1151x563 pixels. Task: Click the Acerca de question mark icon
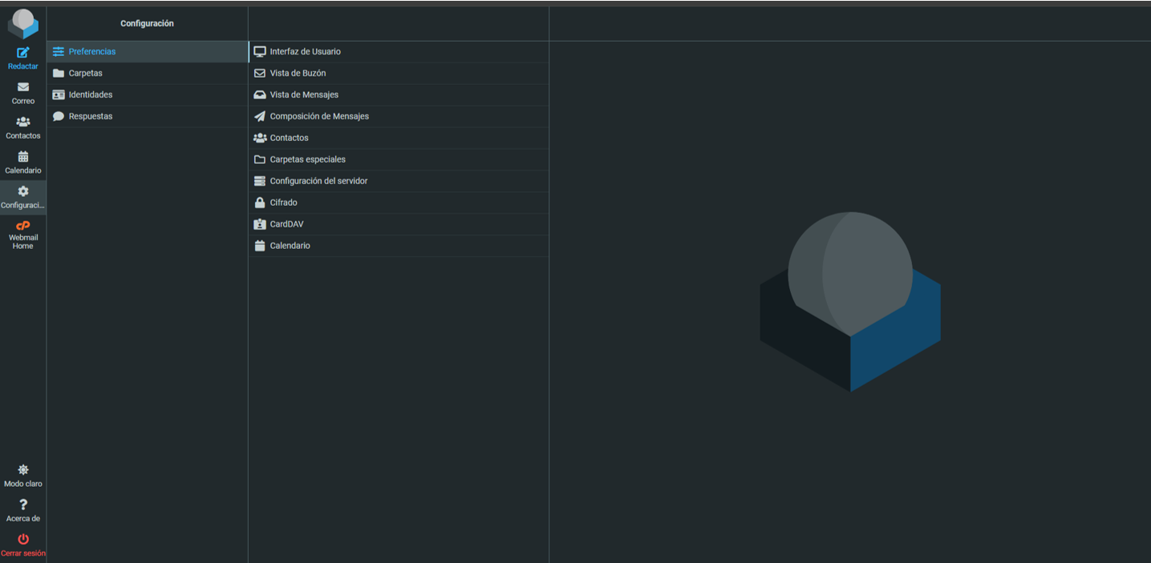click(x=23, y=505)
